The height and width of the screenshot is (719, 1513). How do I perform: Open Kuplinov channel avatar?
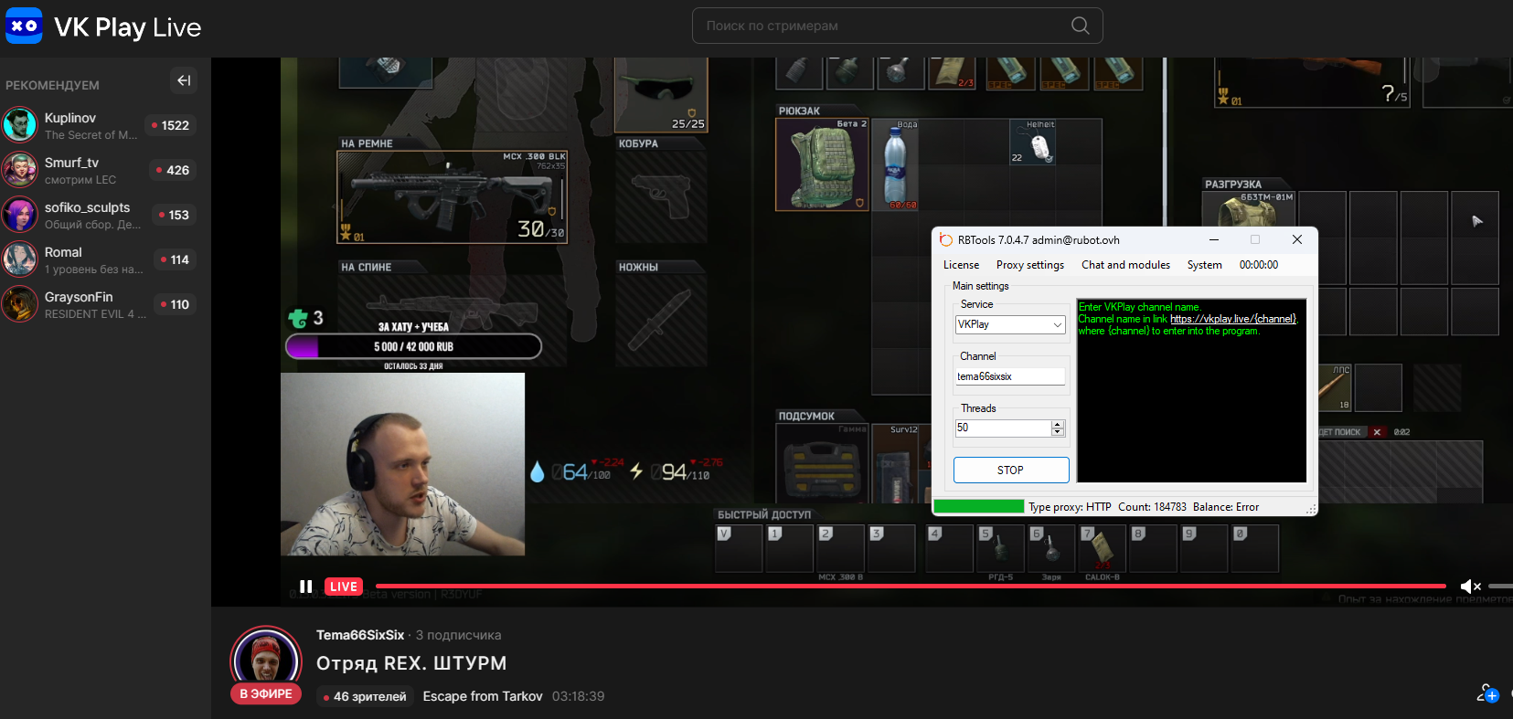coord(20,125)
